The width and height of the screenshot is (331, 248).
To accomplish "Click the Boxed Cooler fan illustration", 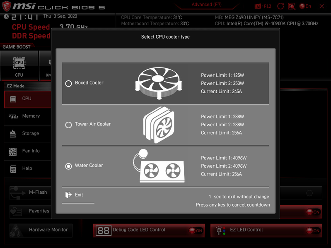I will click(159, 83).
